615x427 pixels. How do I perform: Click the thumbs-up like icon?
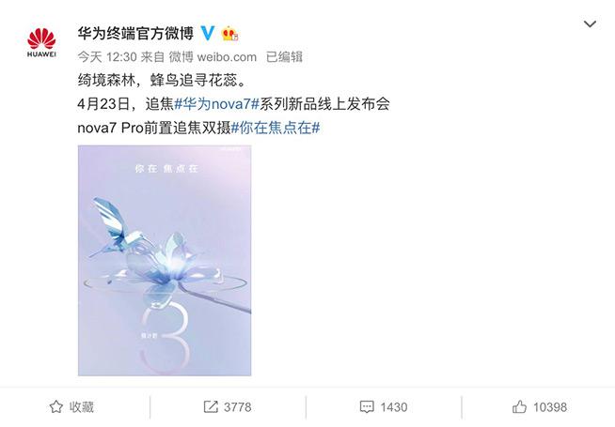point(519,407)
